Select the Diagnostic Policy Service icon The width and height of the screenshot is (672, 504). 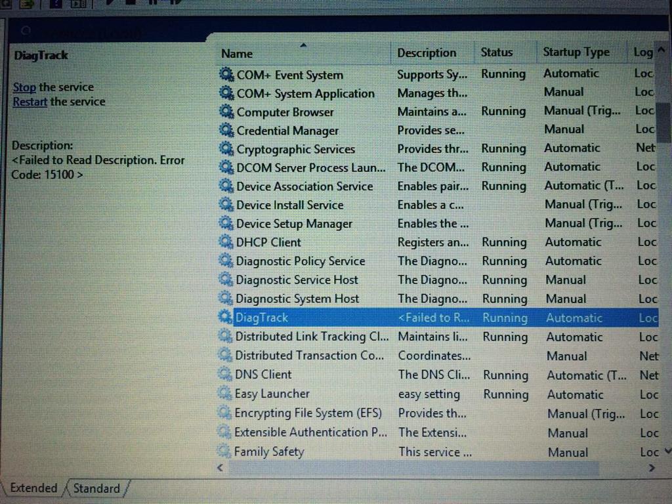(226, 261)
